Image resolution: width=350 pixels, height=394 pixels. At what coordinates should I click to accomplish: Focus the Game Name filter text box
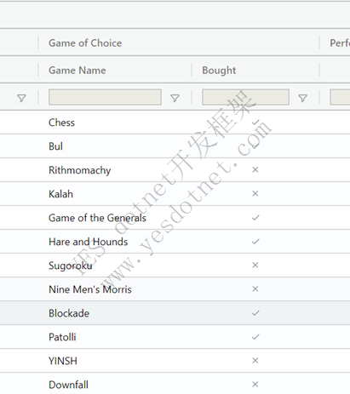pos(105,97)
